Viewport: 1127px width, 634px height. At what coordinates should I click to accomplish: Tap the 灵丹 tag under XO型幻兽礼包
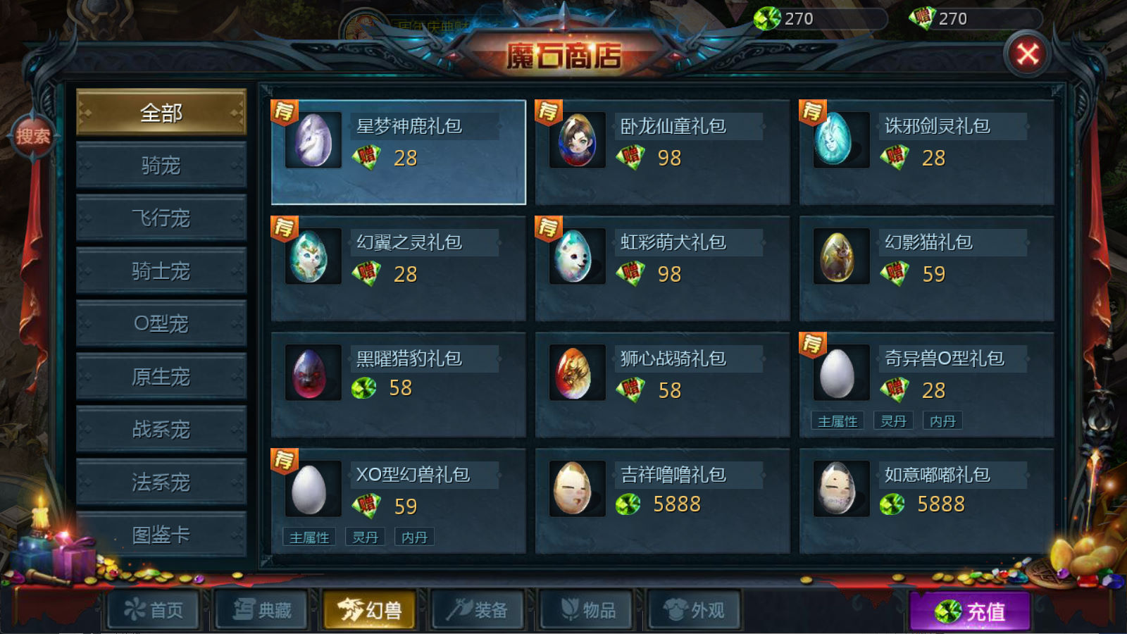[365, 537]
